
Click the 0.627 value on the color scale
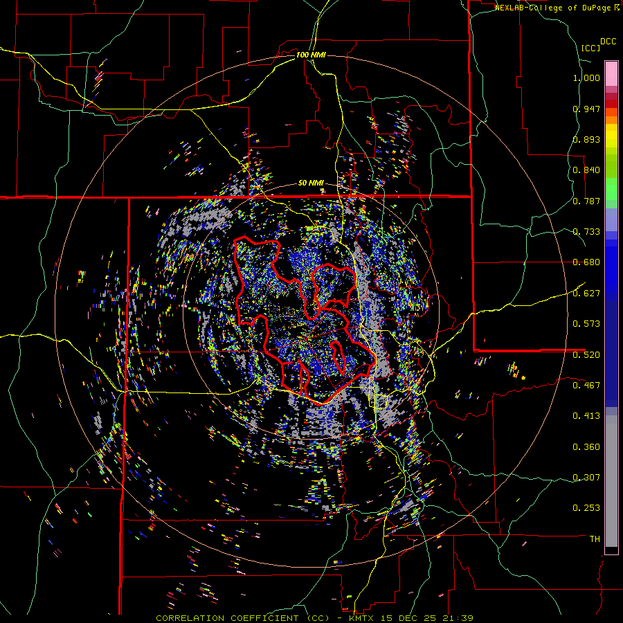586,294
